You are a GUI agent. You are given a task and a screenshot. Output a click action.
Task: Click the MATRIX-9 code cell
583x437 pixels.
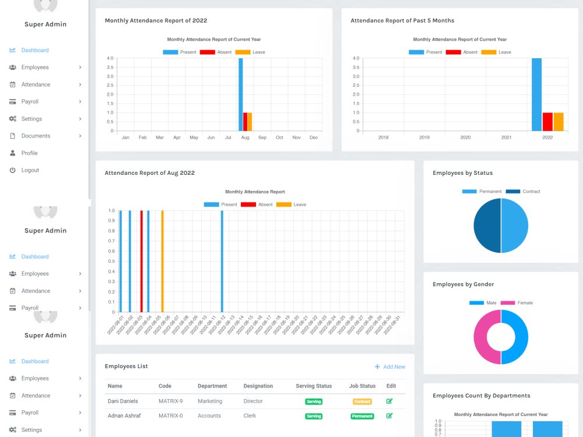(x=170, y=401)
